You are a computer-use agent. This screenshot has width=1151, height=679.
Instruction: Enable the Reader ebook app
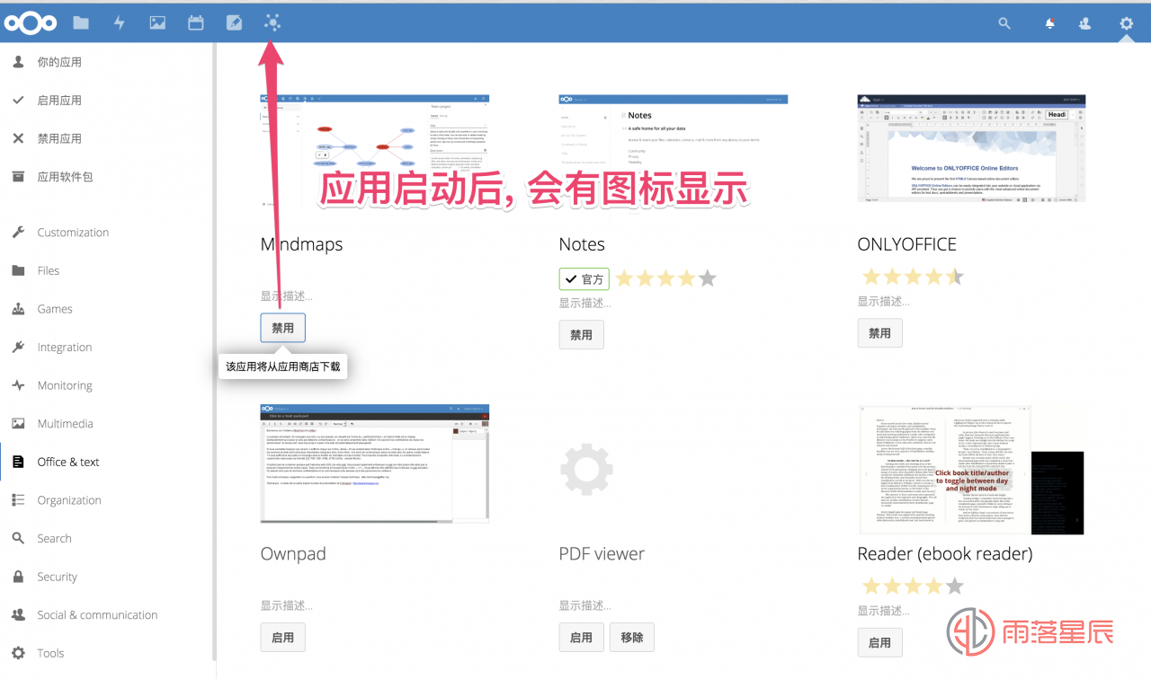click(879, 642)
